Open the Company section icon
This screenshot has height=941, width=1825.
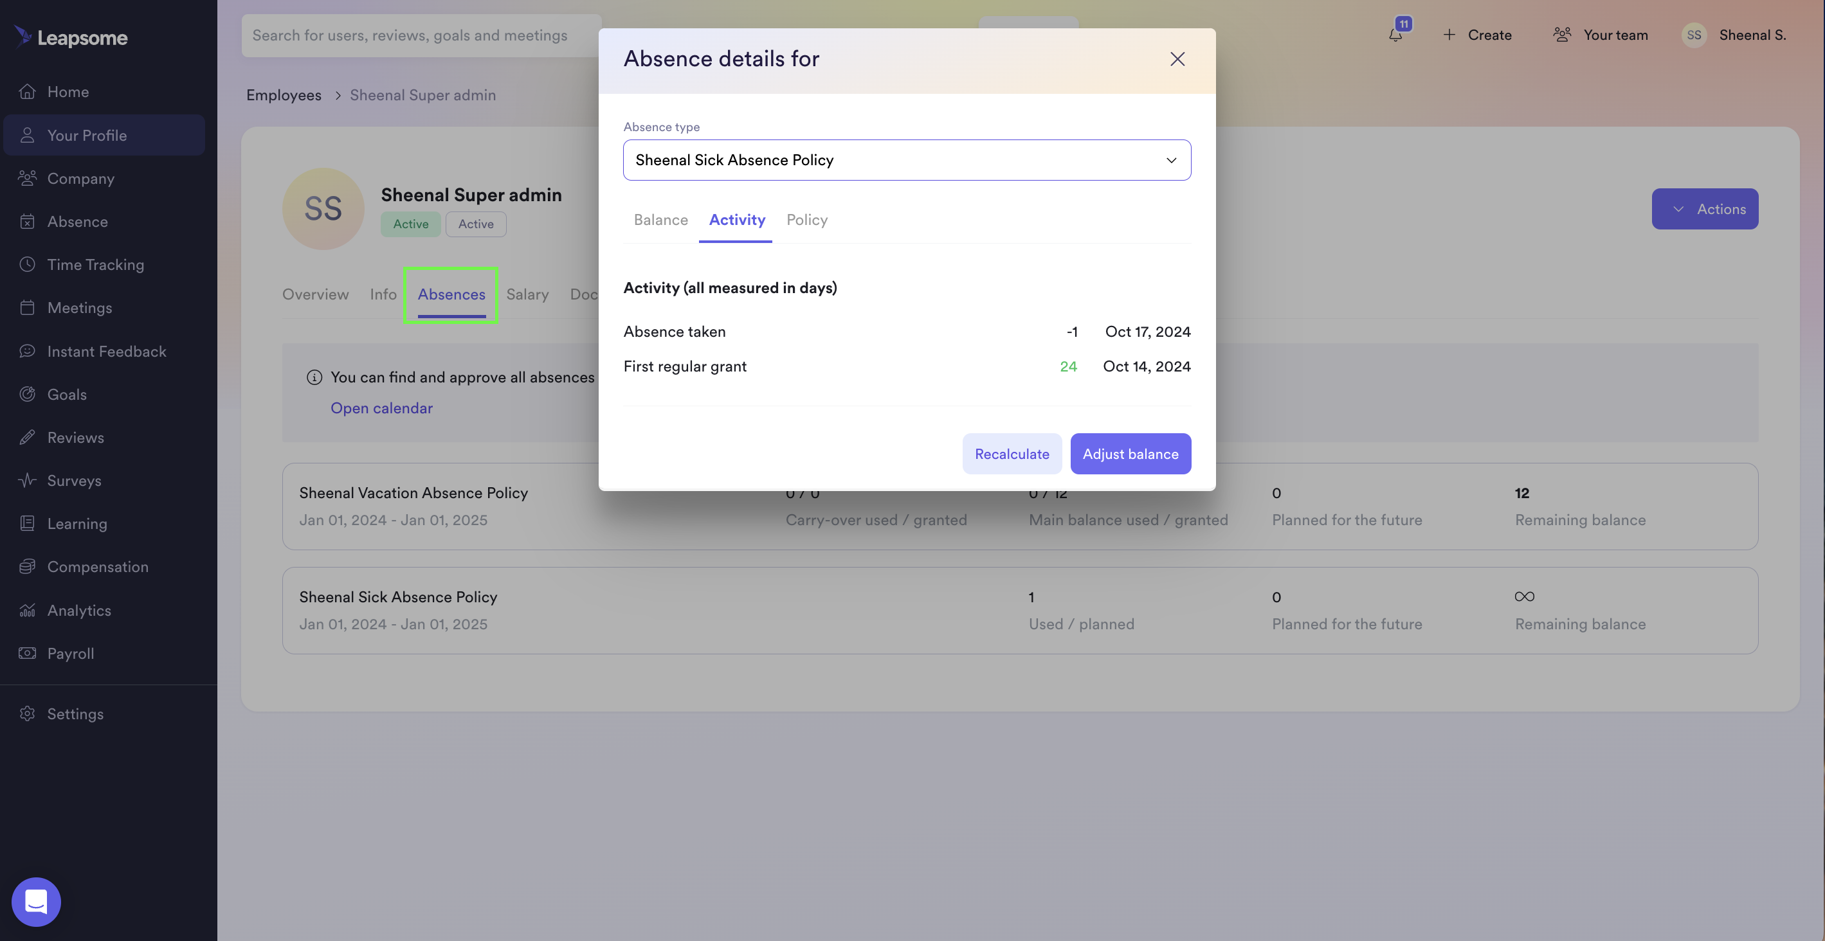point(27,179)
